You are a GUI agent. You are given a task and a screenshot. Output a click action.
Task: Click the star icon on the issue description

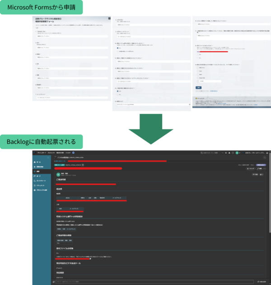coord(262,175)
